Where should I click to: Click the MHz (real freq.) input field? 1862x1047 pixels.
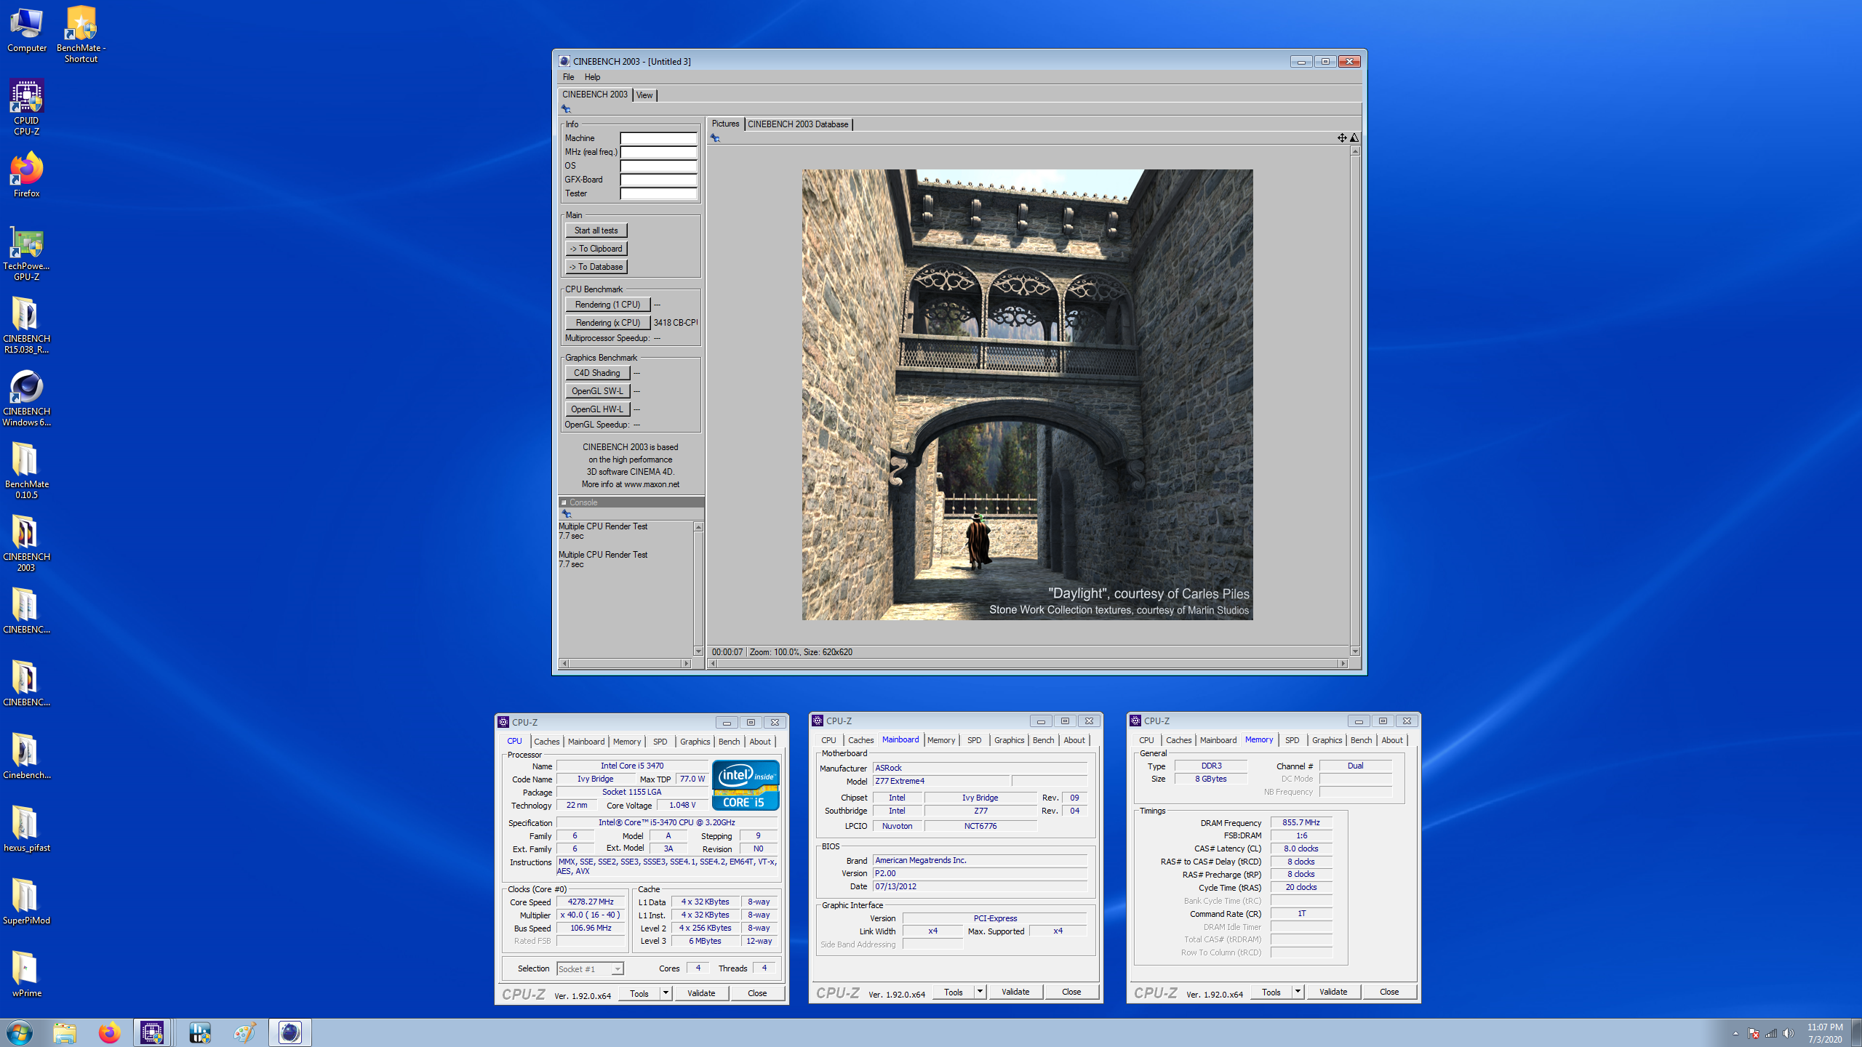click(658, 152)
